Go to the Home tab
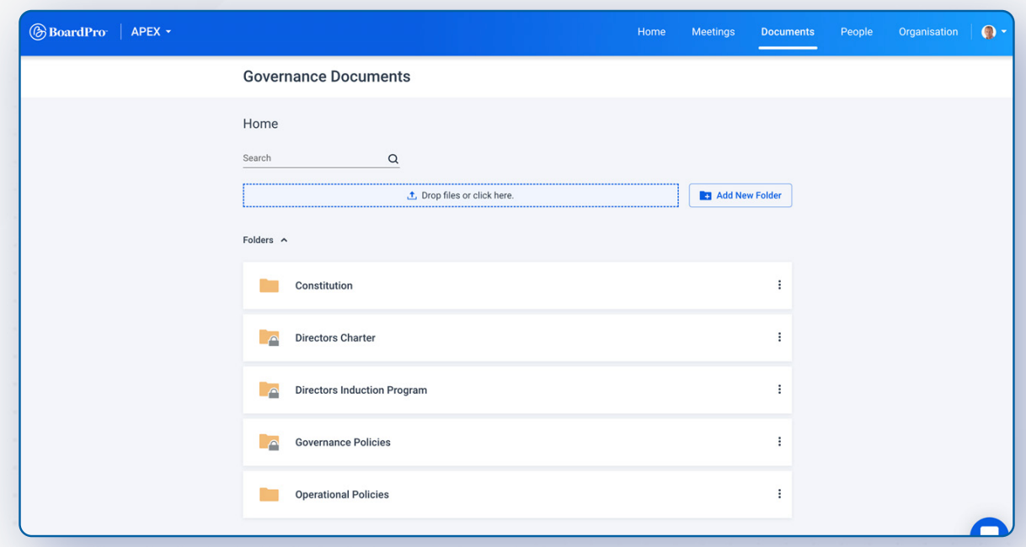The width and height of the screenshot is (1026, 547). [651, 32]
